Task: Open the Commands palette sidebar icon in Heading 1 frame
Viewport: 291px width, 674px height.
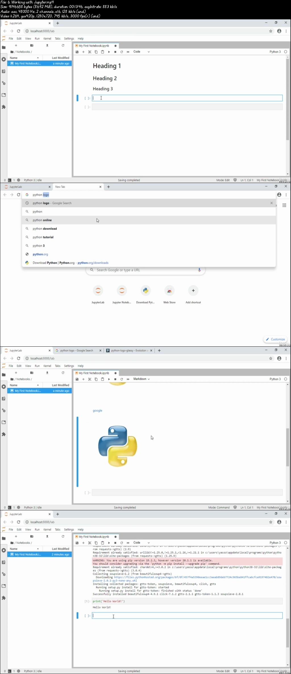Action: coord(4,71)
